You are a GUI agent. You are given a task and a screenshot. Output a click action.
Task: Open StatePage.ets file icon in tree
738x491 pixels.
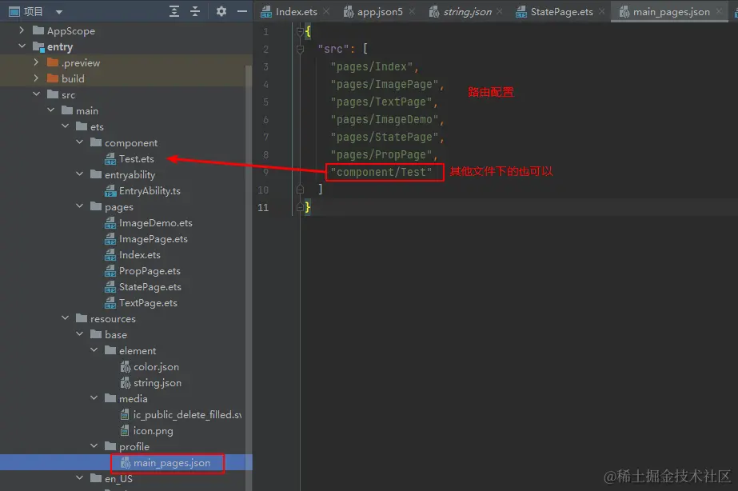(110, 287)
